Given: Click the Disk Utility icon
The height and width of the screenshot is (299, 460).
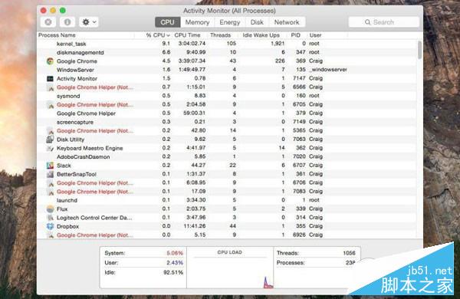Looking at the screenshot, I should tap(50, 140).
